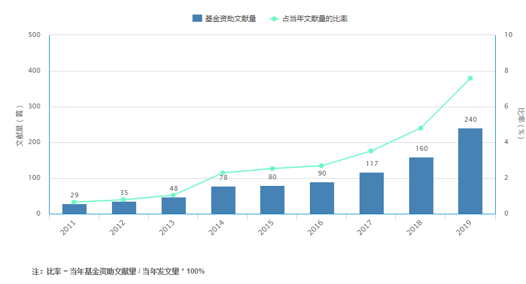Screen dimensions: 526x284
Task: Click the left axis 200 tick label
Action: [x=35, y=142]
